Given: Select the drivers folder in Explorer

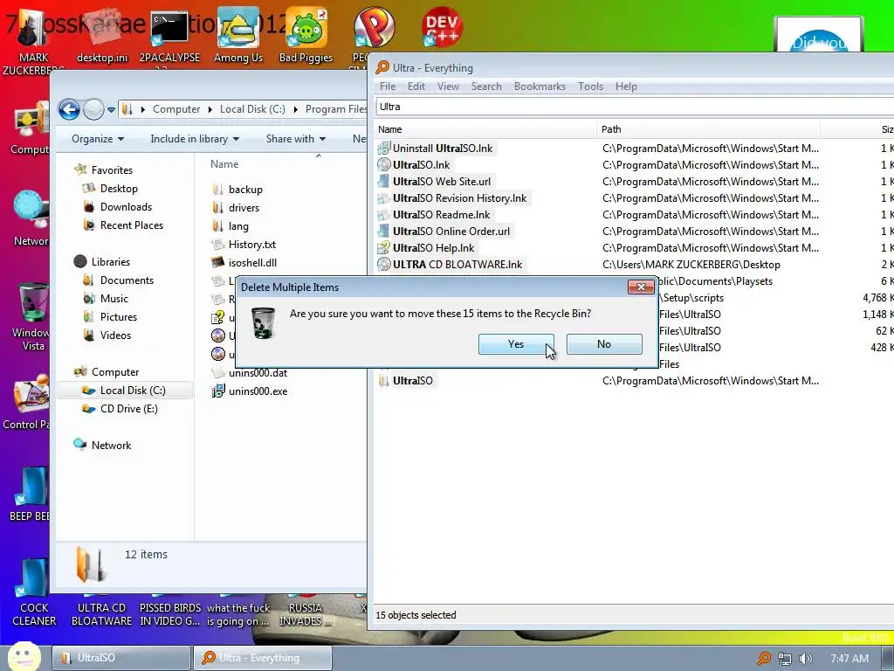Looking at the screenshot, I should 244,208.
